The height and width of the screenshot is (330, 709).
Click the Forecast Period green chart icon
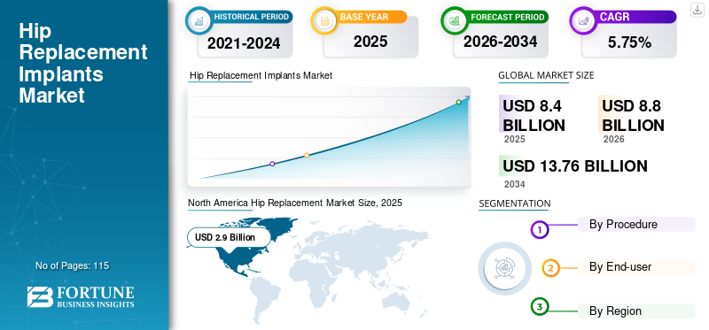click(454, 20)
